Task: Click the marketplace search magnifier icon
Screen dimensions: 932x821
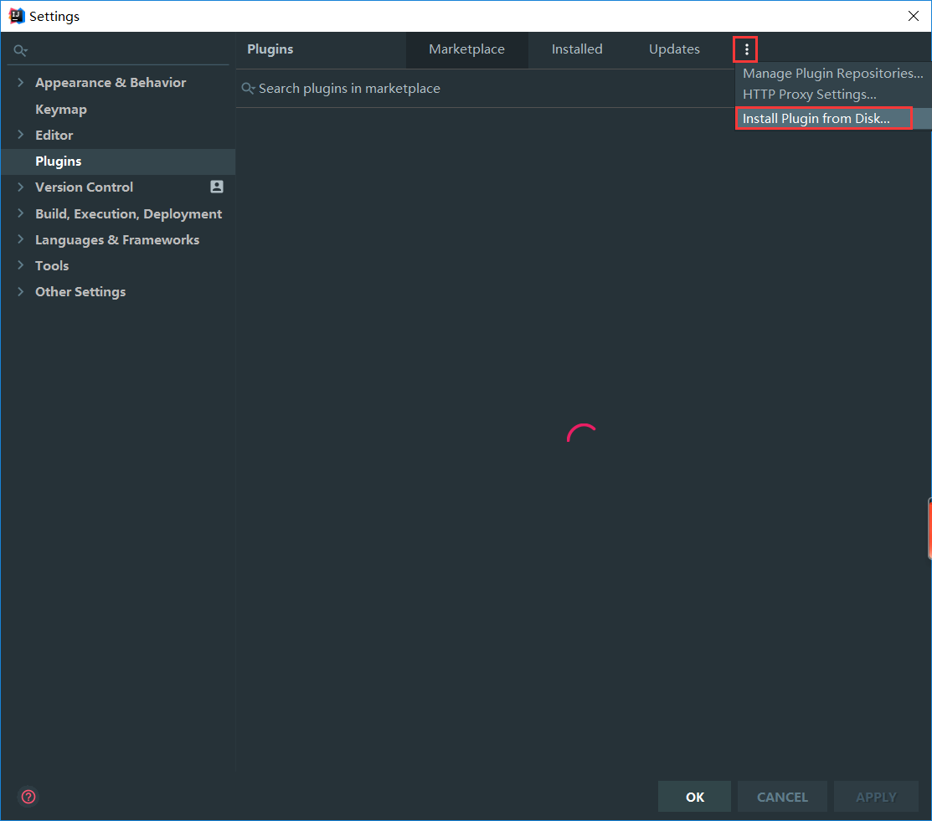Action: pos(248,89)
